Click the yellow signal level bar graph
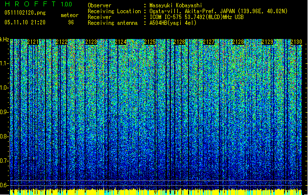The height and width of the screenshot is (195, 308). [156, 192]
